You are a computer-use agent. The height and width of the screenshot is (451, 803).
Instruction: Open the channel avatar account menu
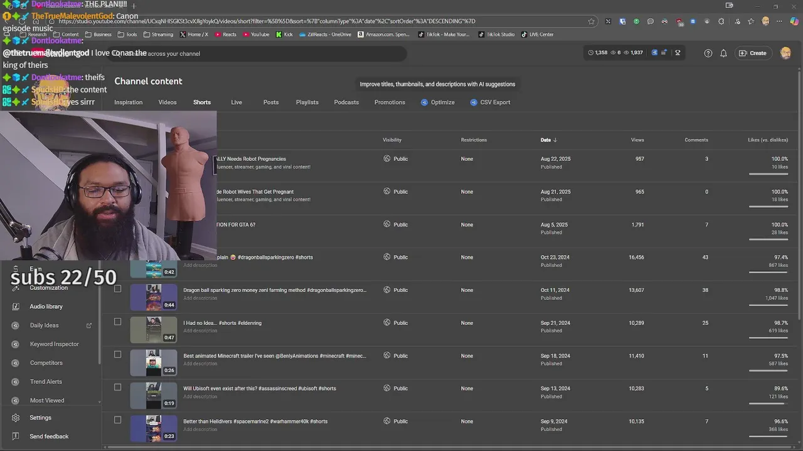click(785, 53)
